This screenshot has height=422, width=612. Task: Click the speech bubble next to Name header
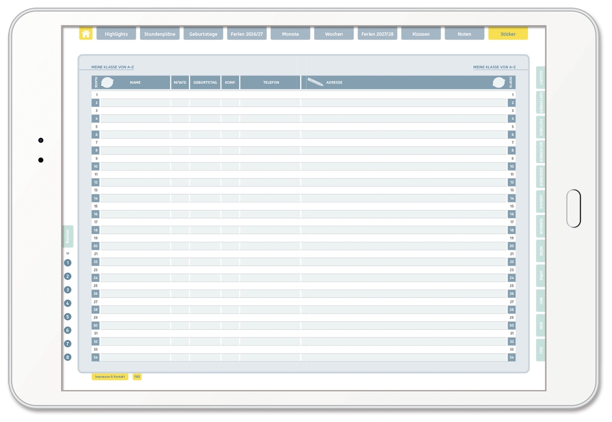107,82
